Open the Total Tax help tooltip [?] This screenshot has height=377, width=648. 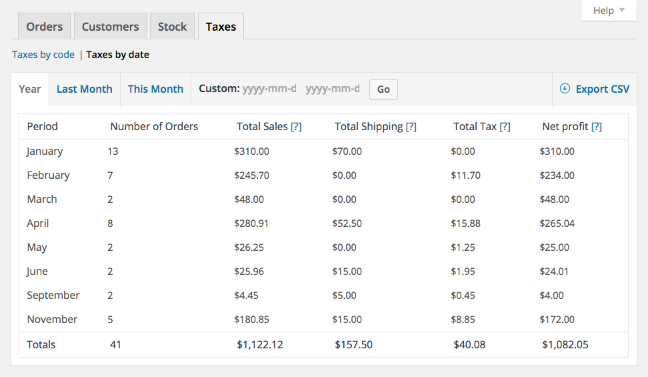505,126
